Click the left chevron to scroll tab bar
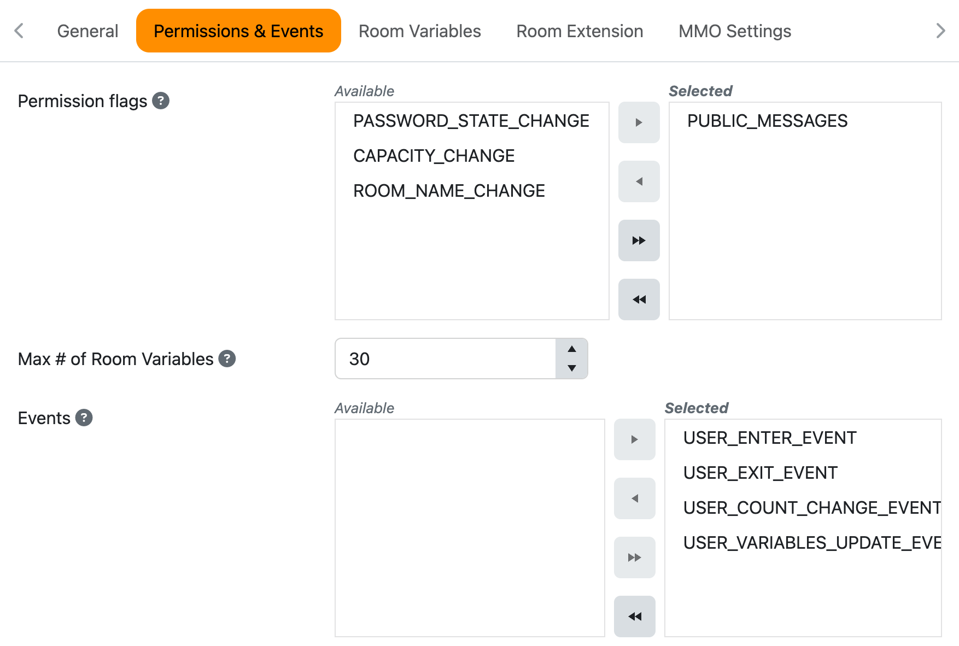 tap(19, 31)
